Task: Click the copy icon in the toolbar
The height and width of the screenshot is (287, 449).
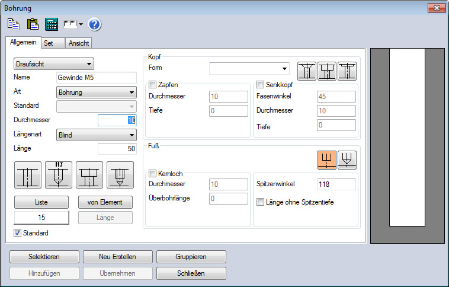Action: coord(13,24)
